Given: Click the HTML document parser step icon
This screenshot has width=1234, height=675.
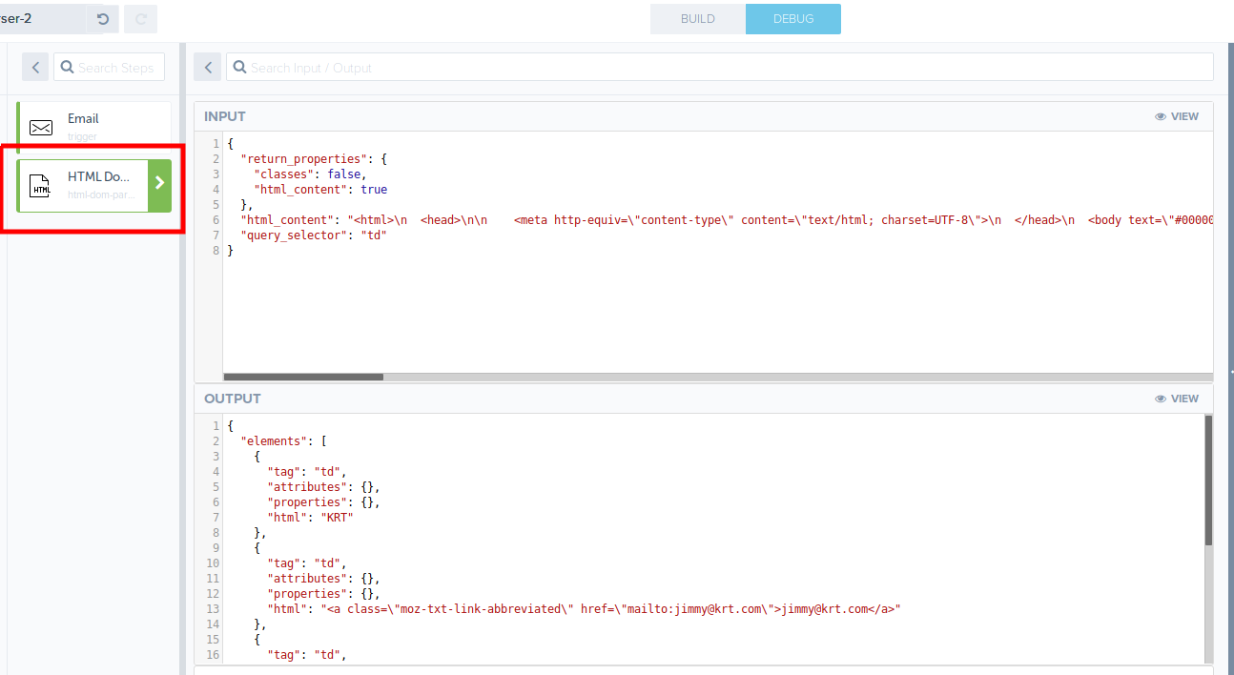Looking at the screenshot, I should [x=39, y=185].
